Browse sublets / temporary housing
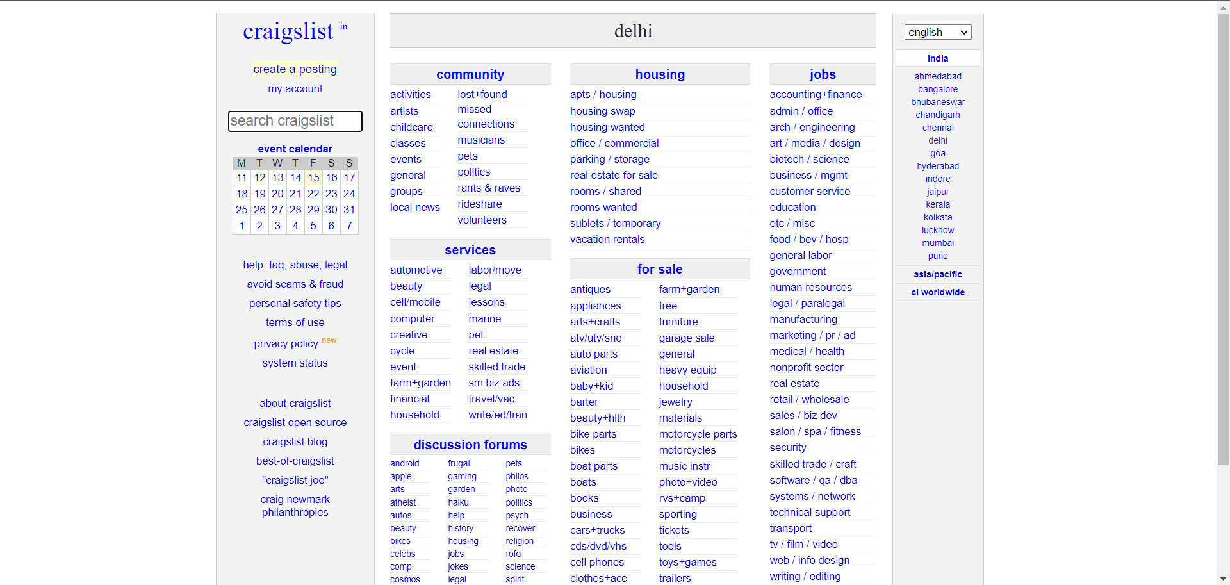 (x=616, y=223)
